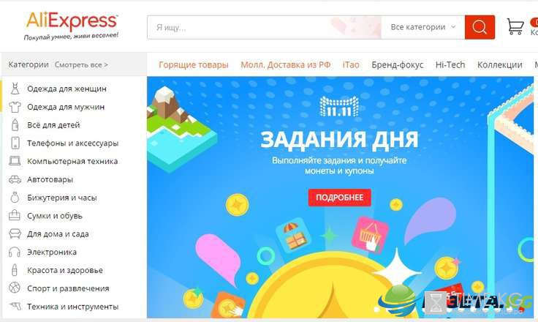Click the headphones icon for Электроника
The image size is (538, 322).
click(15, 252)
